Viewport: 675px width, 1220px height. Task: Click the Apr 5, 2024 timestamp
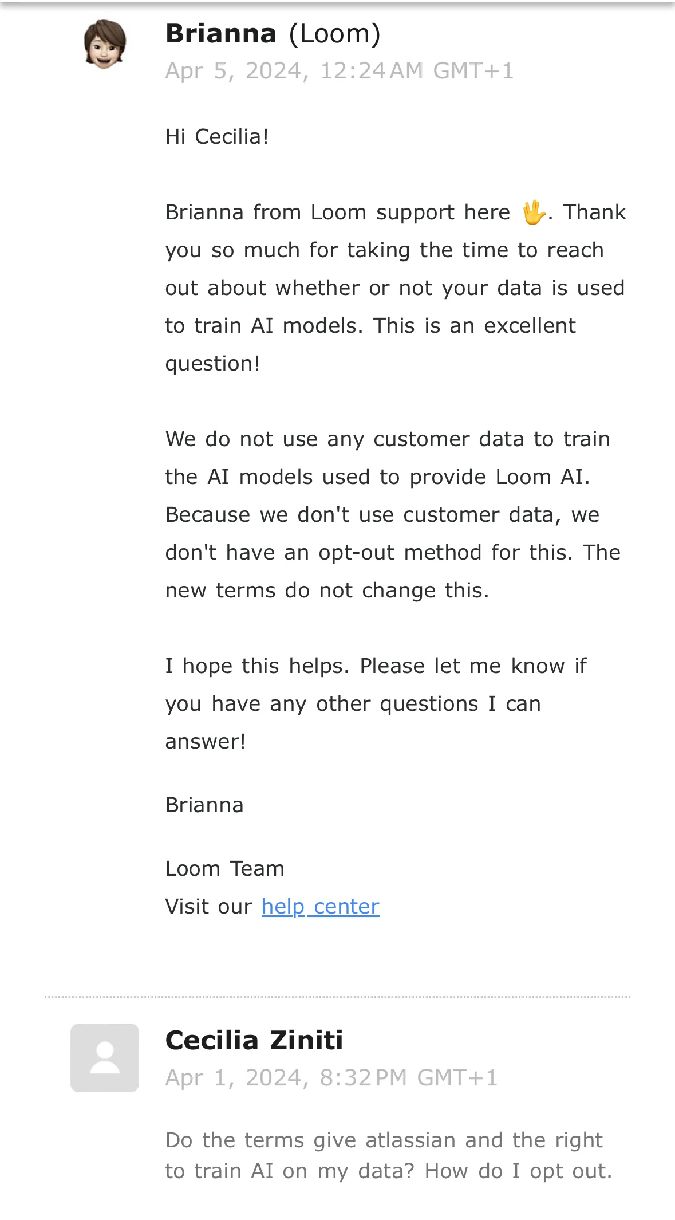pyautogui.click(x=340, y=71)
